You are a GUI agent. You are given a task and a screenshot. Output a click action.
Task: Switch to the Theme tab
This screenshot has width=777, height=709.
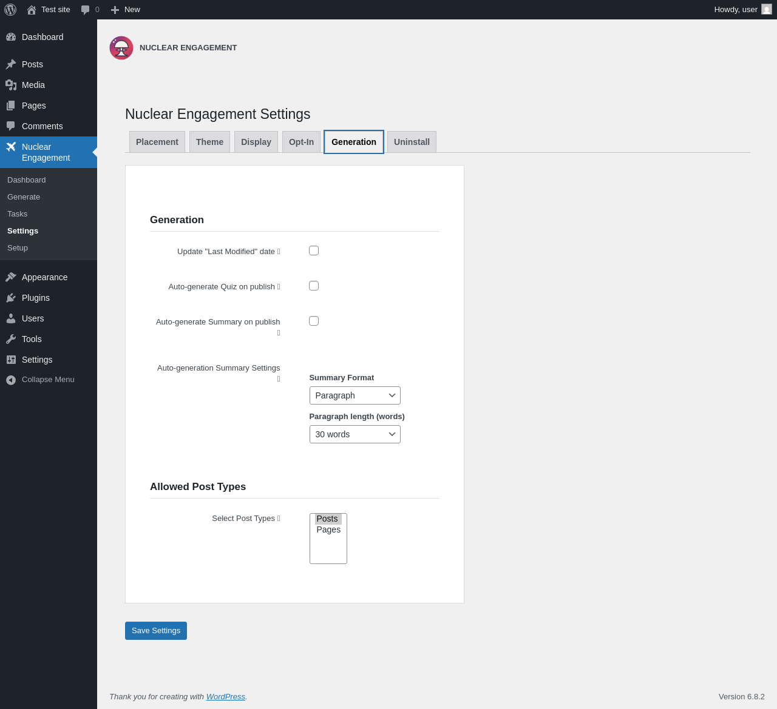209,142
